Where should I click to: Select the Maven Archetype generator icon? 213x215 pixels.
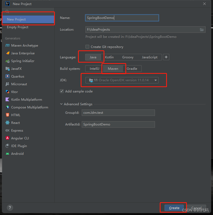tap(7, 46)
